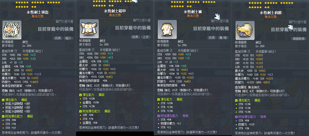Viewport: 309px width, 136px height.
Task: Click the purple E icon beside 附加潛在能力 in pants tooltip
Action: click(x=158, y=116)
